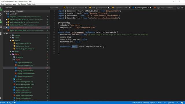Click the info count icon in status bar
This screenshot has height=104, width=185.
(x=14, y=103)
